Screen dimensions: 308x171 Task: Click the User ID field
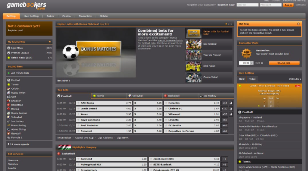[x=247, y=5]
